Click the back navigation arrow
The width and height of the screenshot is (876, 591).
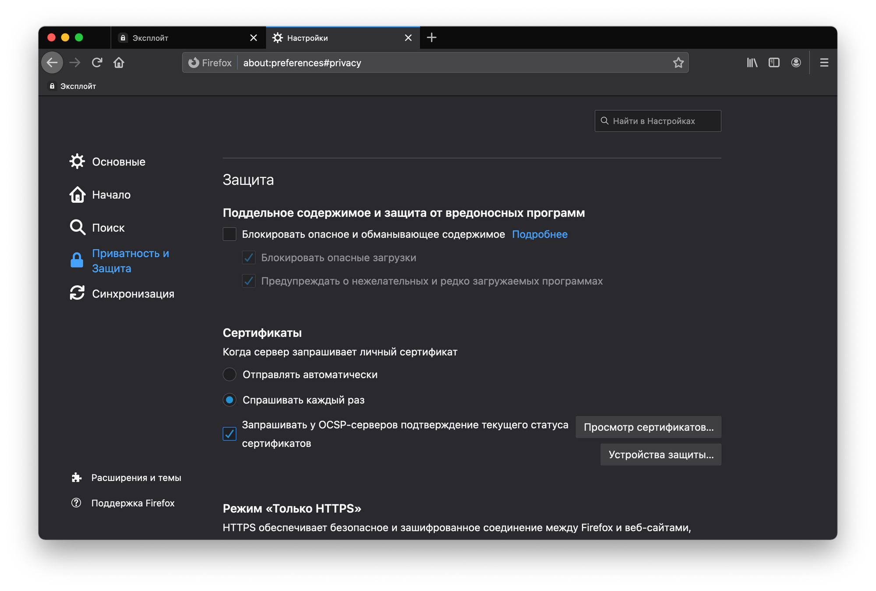tap(52, 63)
